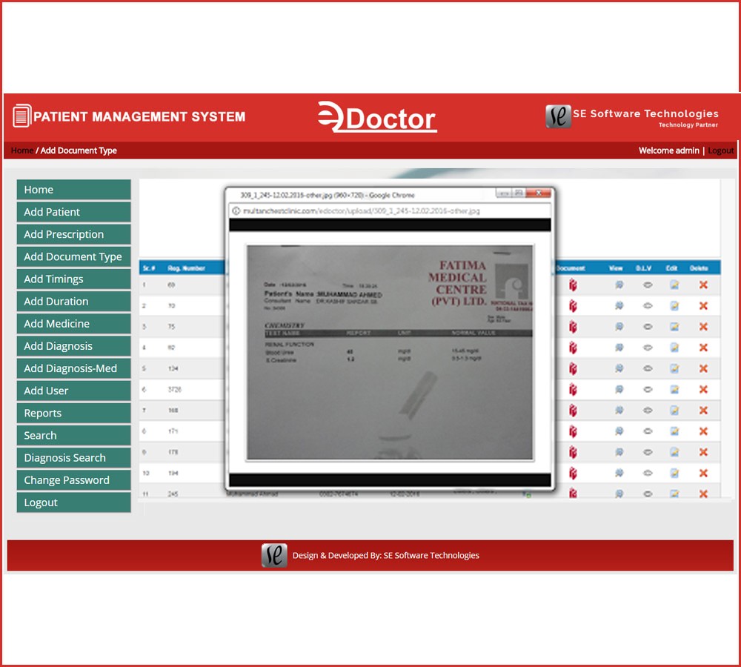Click the D.L.V eye for registration 171
The image size is (741, 667).
click(x=648, y=431)
